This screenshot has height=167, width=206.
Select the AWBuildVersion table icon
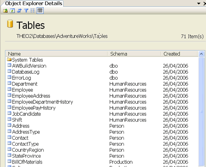point(9,65)
